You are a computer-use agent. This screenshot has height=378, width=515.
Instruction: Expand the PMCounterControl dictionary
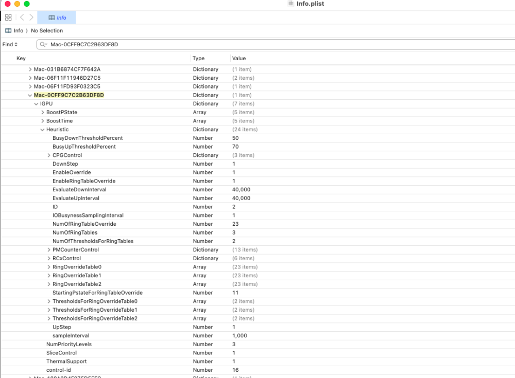(x=48, y=250)
